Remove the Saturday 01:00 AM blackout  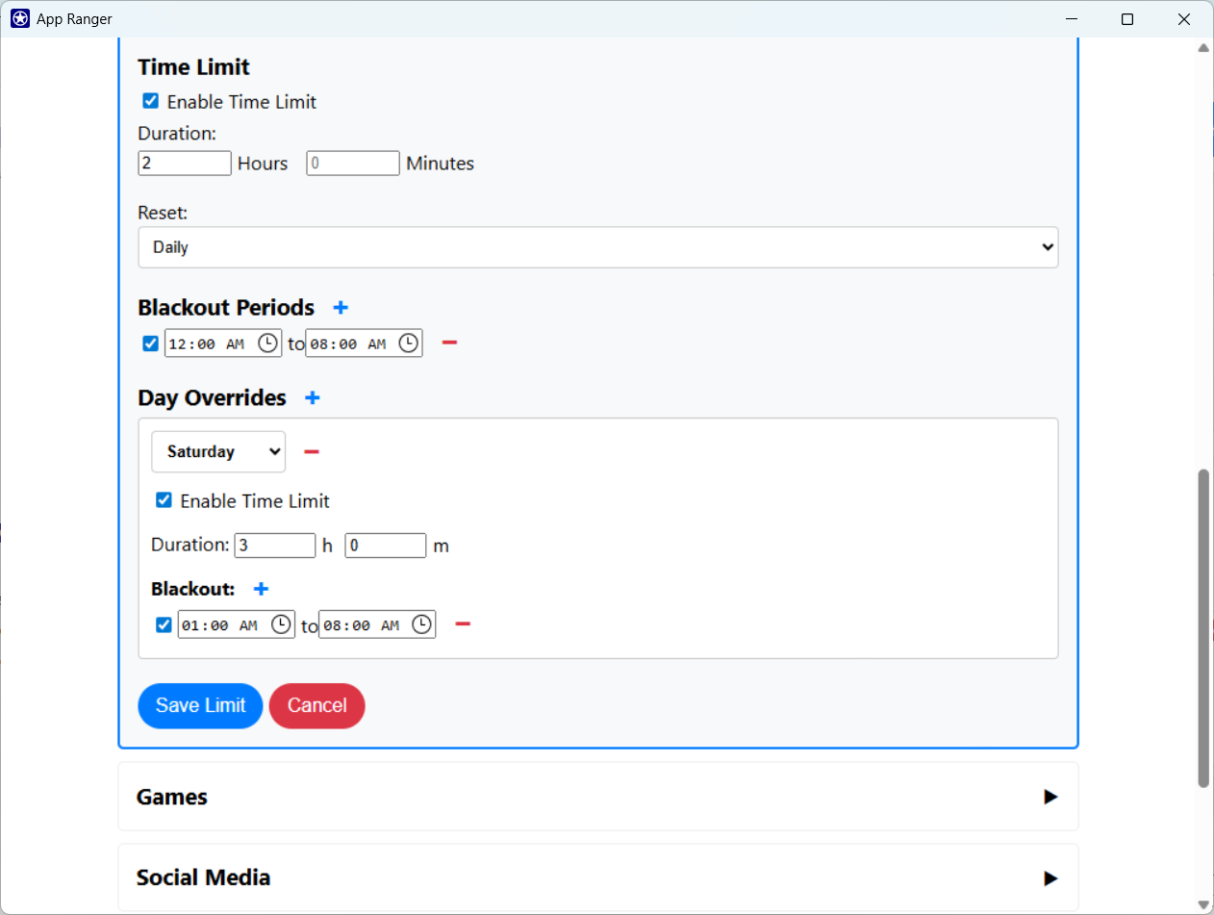[463, 624]
